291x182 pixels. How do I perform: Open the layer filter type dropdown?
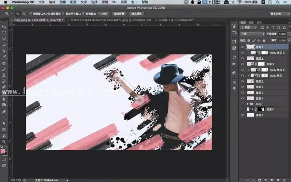249,28
